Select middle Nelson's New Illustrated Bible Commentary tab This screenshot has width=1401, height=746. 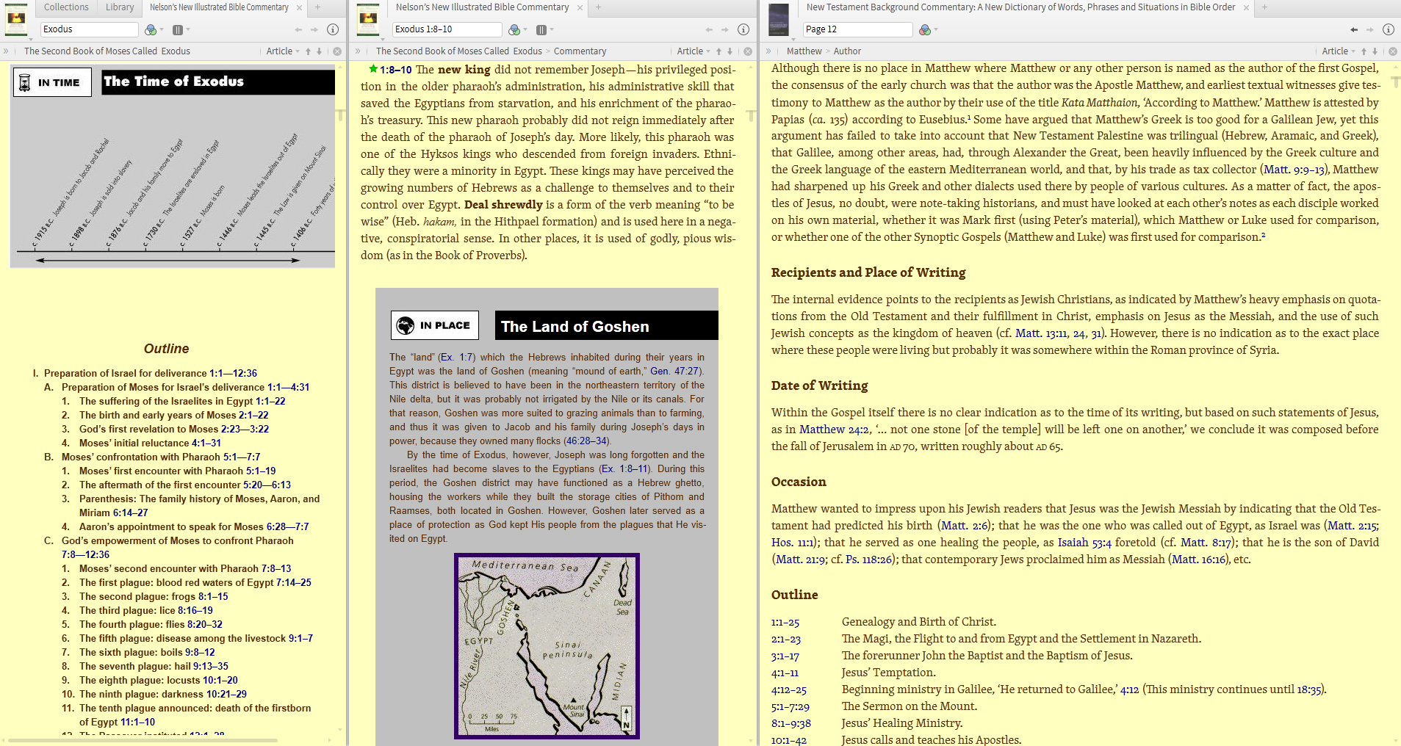point(482,7)
